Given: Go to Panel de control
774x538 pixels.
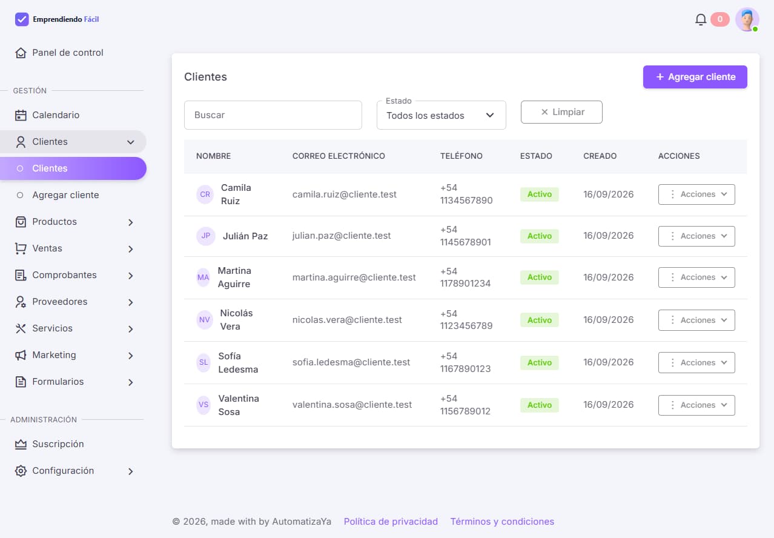Looking at the screenshot, I should pos(73,53).
